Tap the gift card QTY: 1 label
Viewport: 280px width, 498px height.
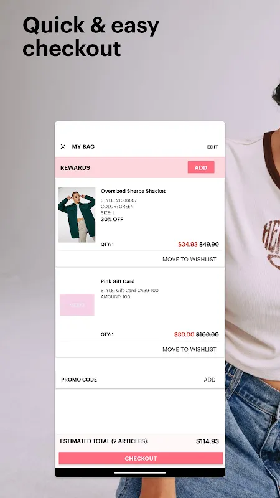[x=107, y=335]
